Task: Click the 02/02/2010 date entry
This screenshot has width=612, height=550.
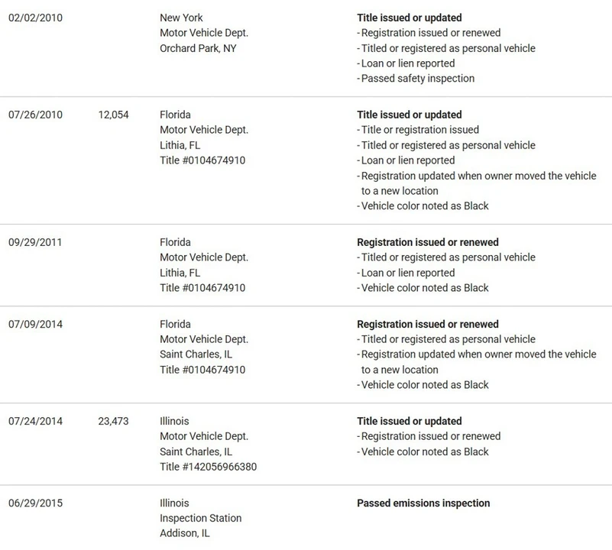Action: [x=35, y=18]
